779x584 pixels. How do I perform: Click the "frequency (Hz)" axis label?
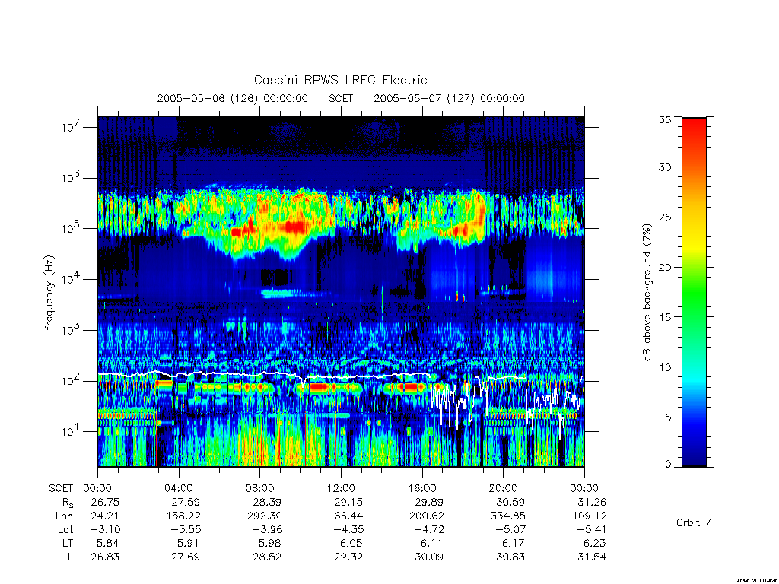coord(49,293)
